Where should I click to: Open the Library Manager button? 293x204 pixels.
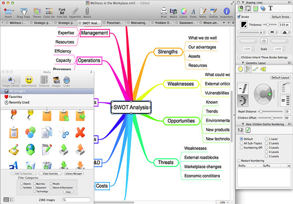click(x=74, y=174)
